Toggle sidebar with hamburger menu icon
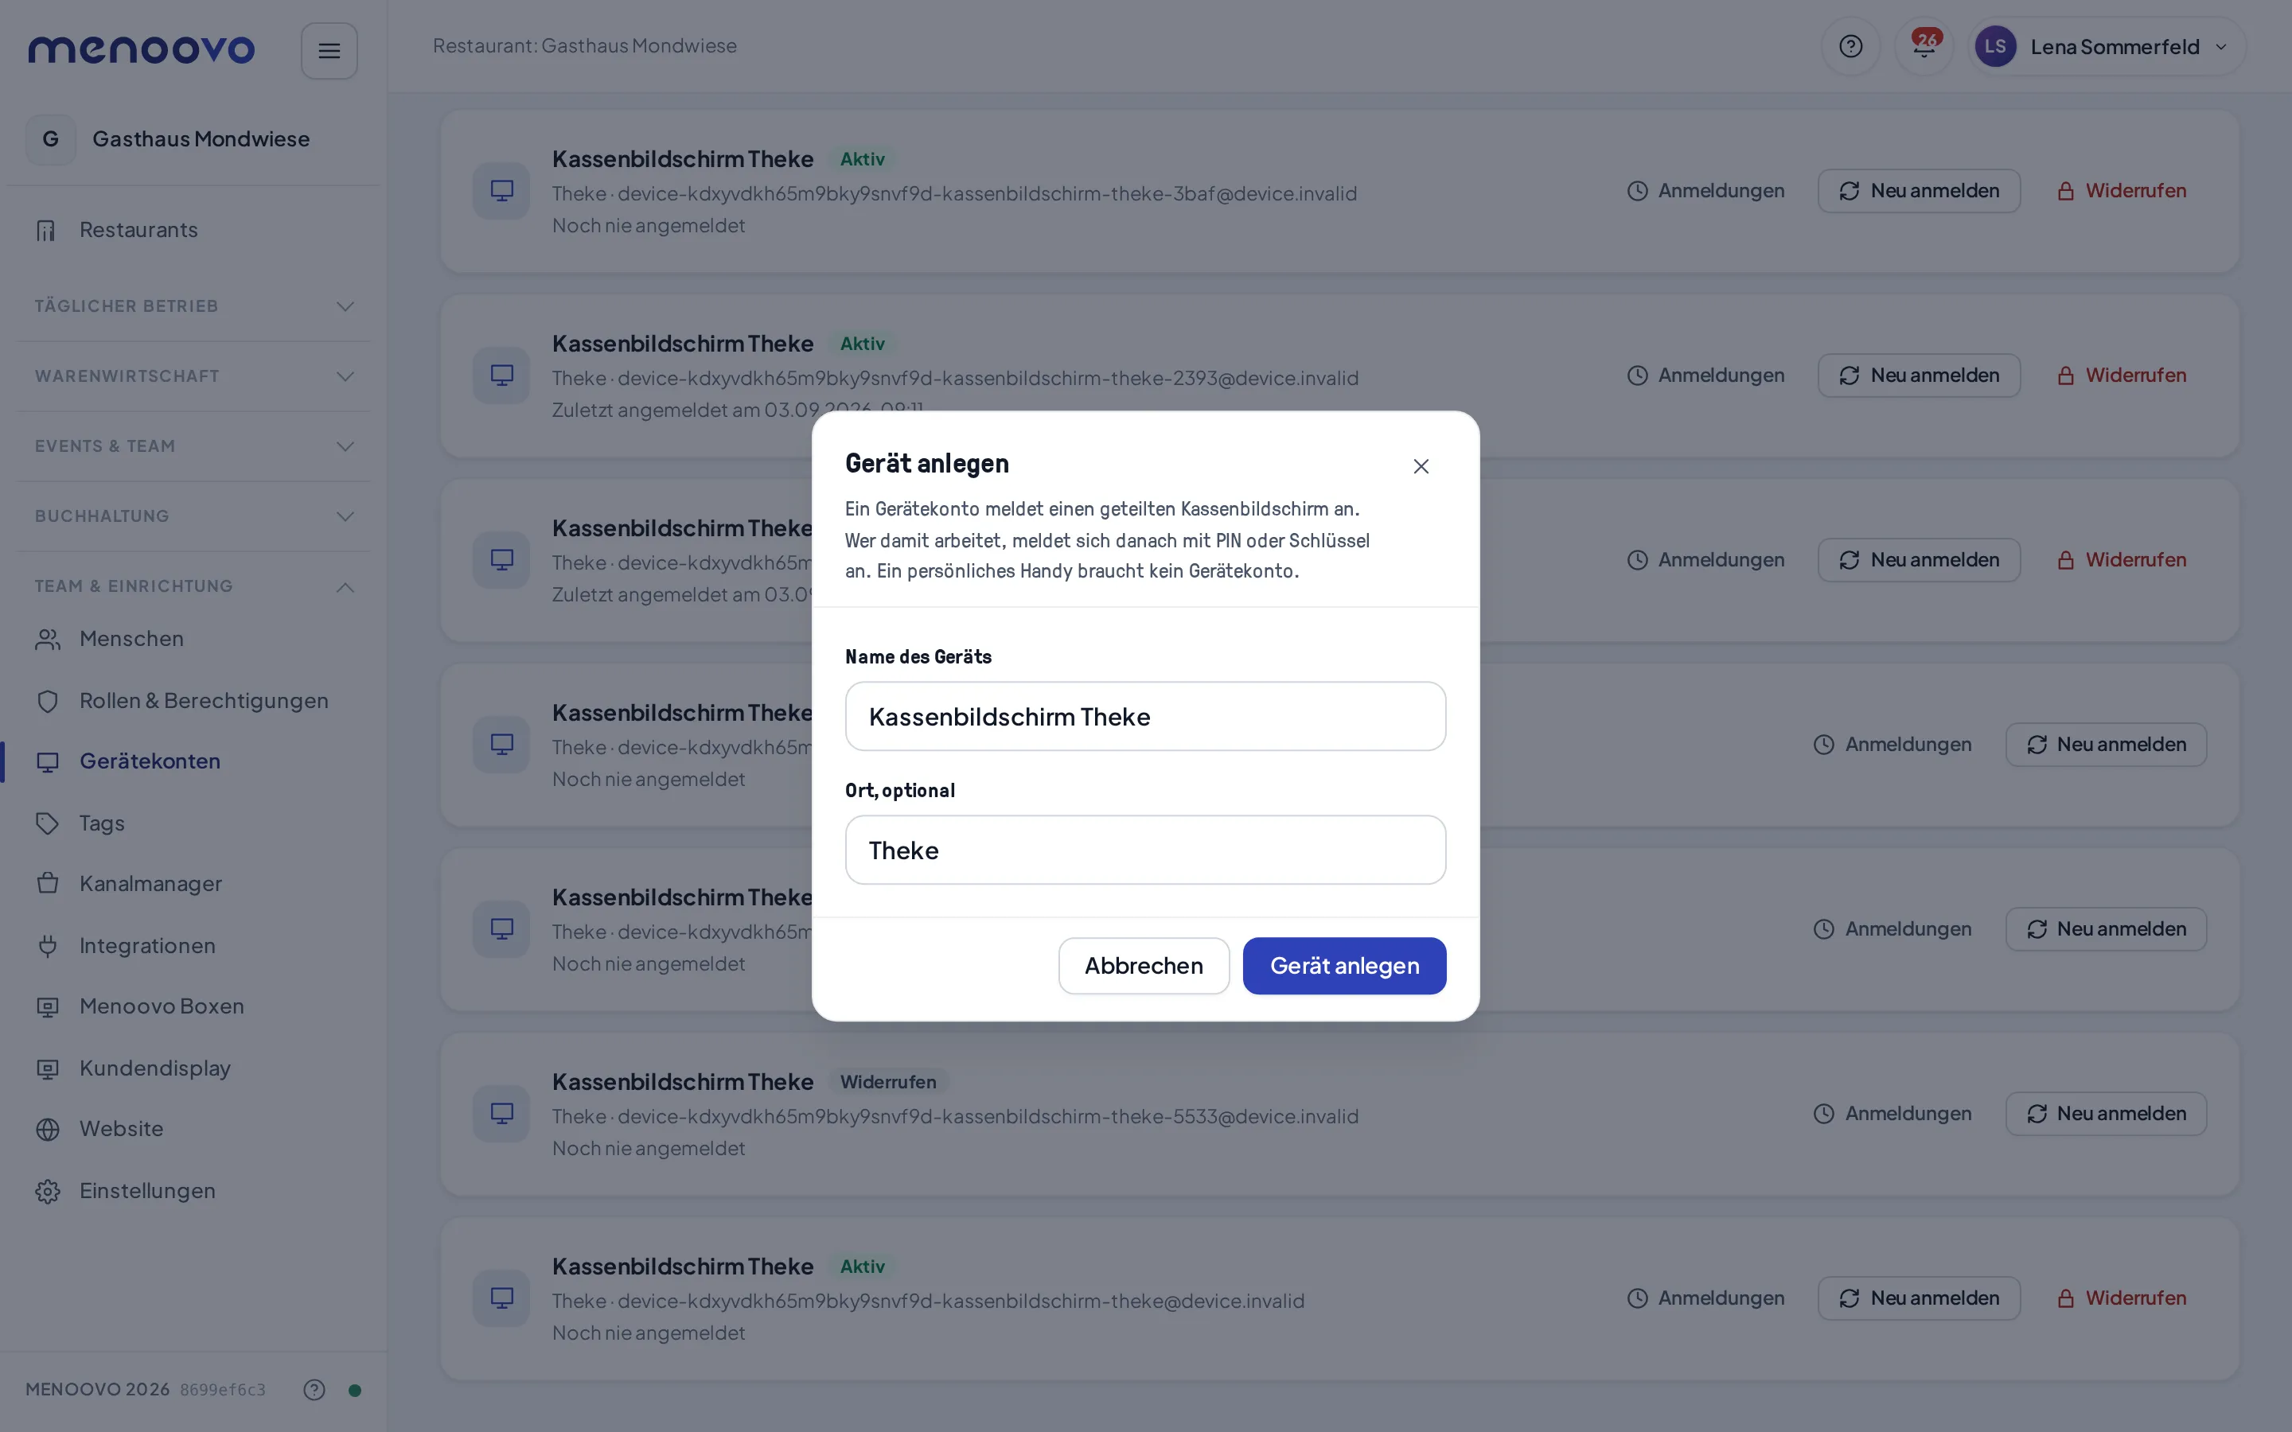 329,51
